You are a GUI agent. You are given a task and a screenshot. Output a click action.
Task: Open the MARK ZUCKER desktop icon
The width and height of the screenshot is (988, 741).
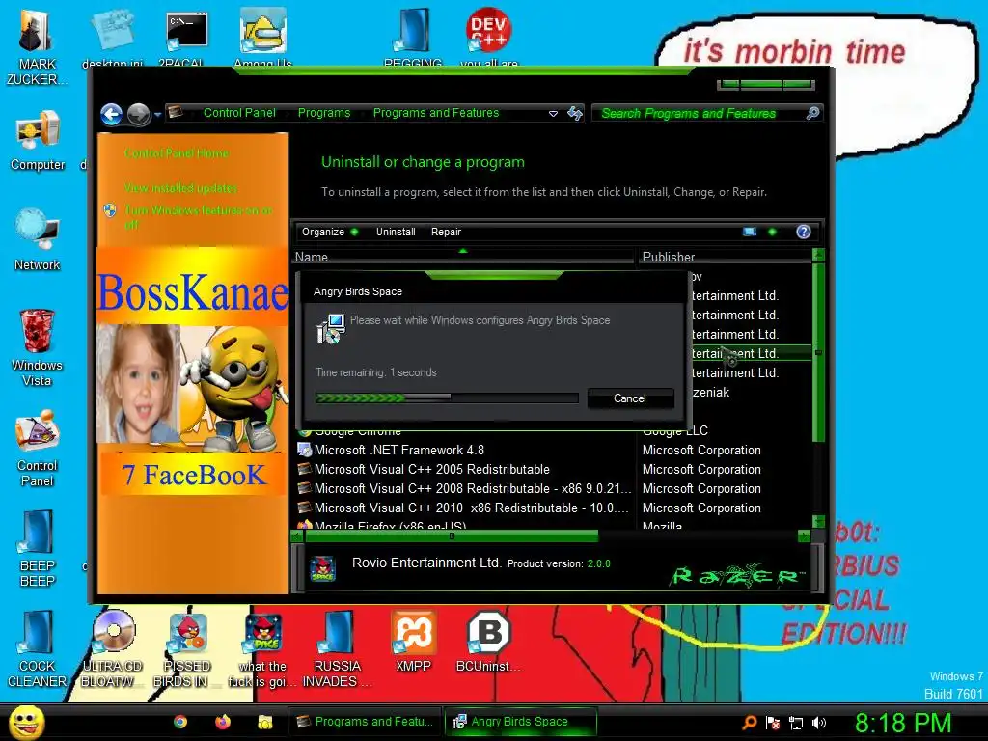(37, 48)
